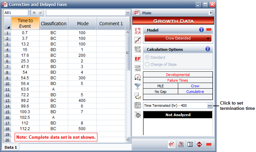This screenshot has height=152, width=256.
Task: Click the funnel filter icon
Action: point(138,87)
